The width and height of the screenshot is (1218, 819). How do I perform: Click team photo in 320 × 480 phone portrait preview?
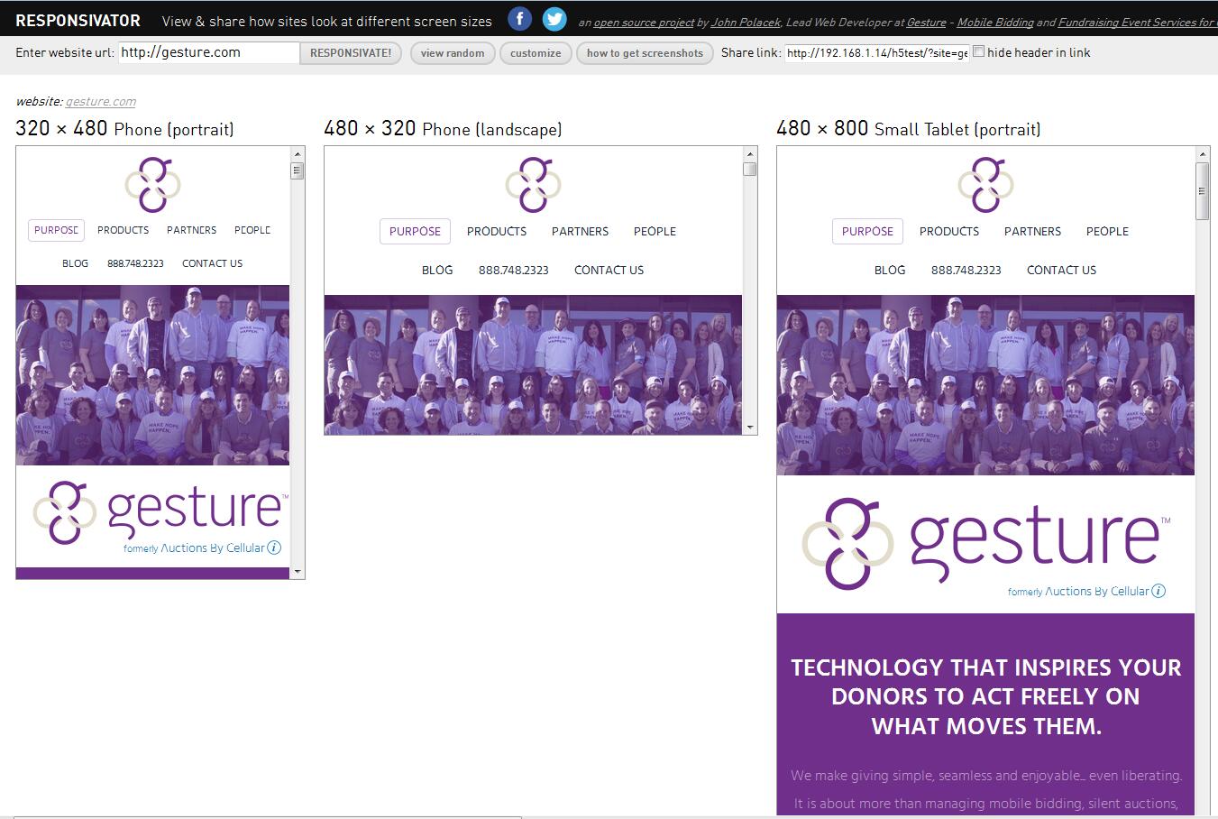(x=152, y=375)
